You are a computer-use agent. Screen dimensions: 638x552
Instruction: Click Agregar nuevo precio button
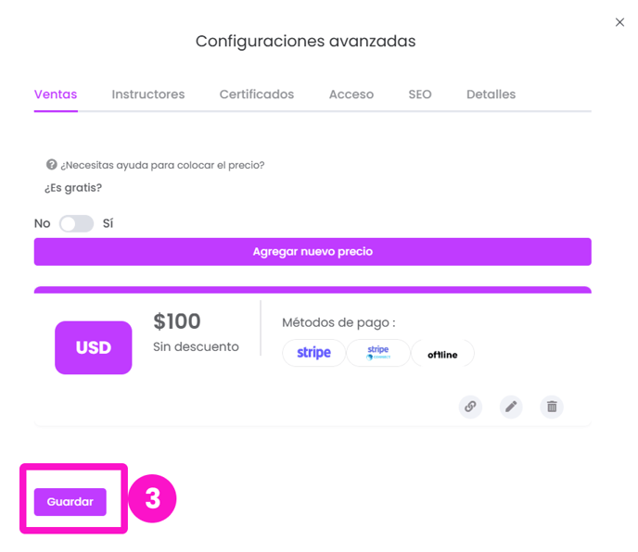point(313,252)
